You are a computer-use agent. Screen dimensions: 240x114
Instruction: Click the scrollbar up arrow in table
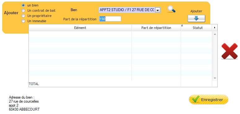(215, 34)
